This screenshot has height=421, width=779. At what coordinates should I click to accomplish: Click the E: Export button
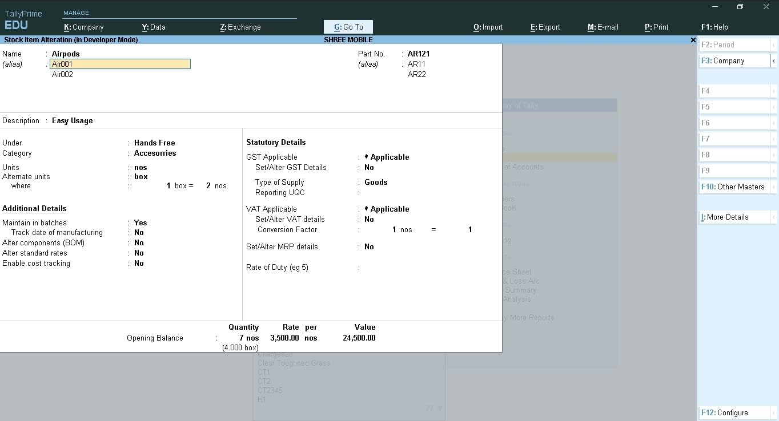click(544, 27)
